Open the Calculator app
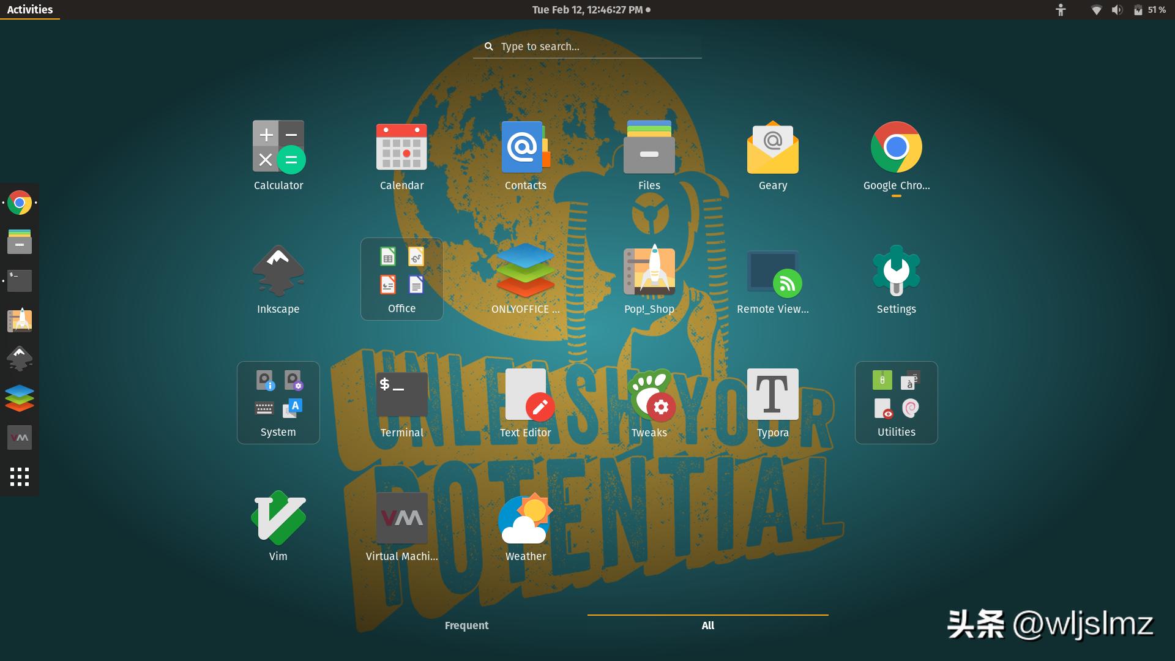This screenshot has width=1175, height=661. tap(278, 147)
